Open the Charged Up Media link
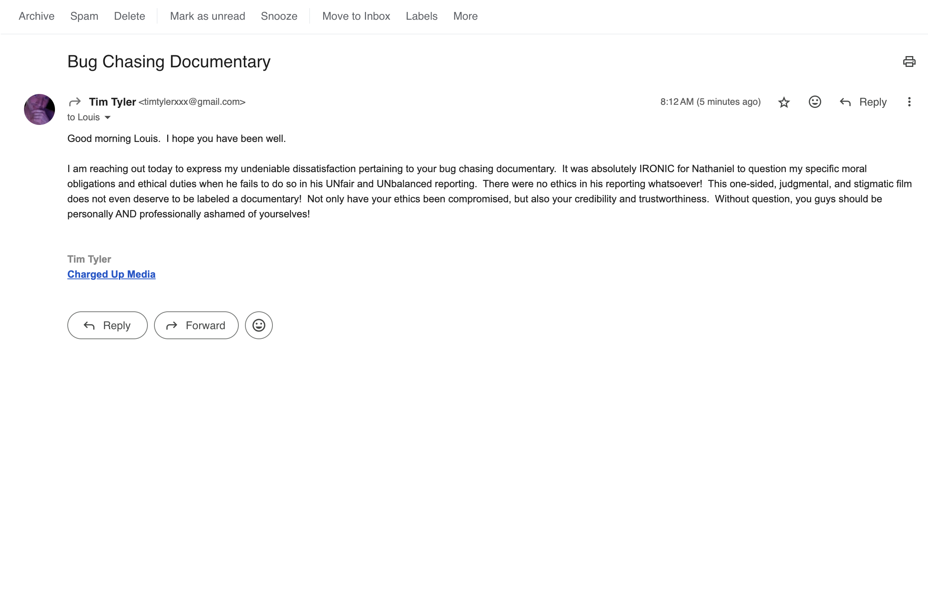The image size is (928, 591). 111,274
